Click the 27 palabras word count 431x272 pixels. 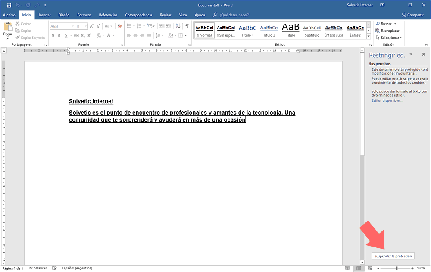pyautogui.click(x=38, y=268)
